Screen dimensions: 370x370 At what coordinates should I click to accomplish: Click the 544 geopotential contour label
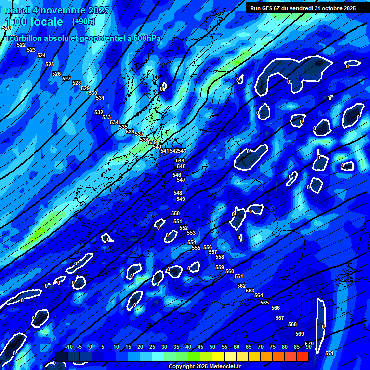(180, 160)
